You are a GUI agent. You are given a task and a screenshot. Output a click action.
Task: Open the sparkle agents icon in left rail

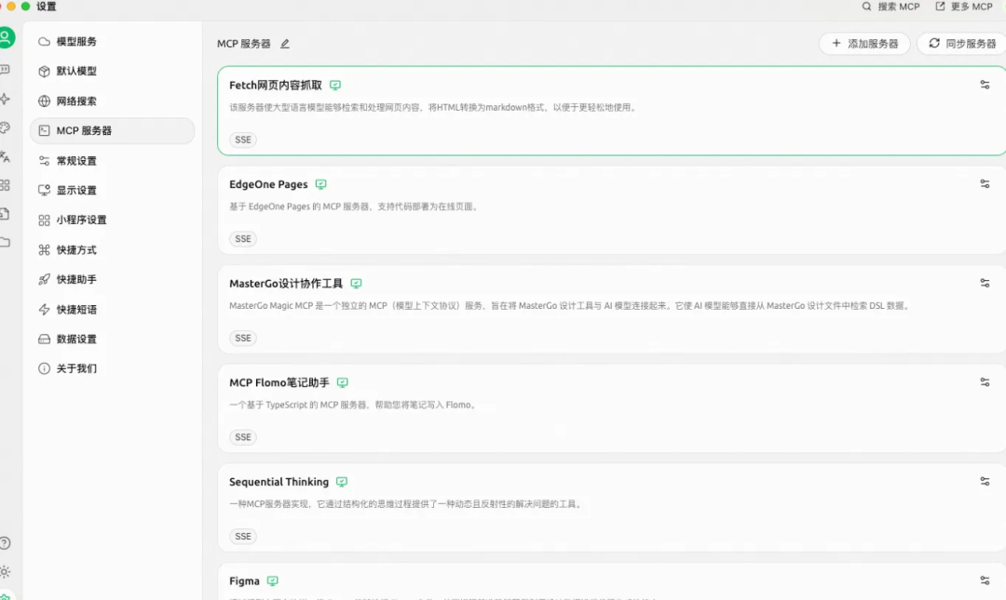pos(5,99)
